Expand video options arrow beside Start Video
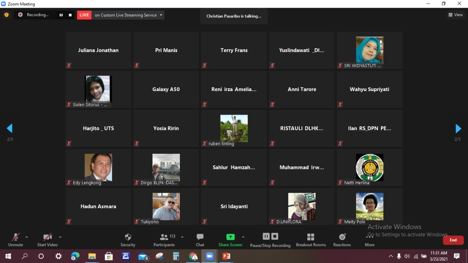 pos(60,237)
